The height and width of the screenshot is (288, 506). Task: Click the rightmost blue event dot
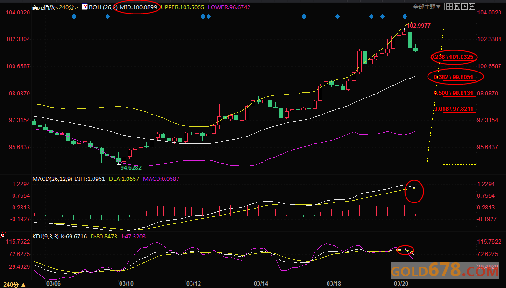point(405,16)
